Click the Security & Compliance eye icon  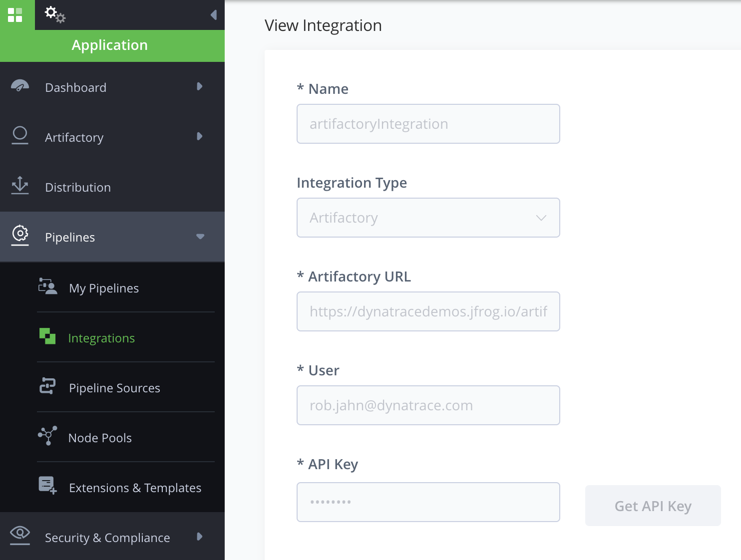click(20, 535)
